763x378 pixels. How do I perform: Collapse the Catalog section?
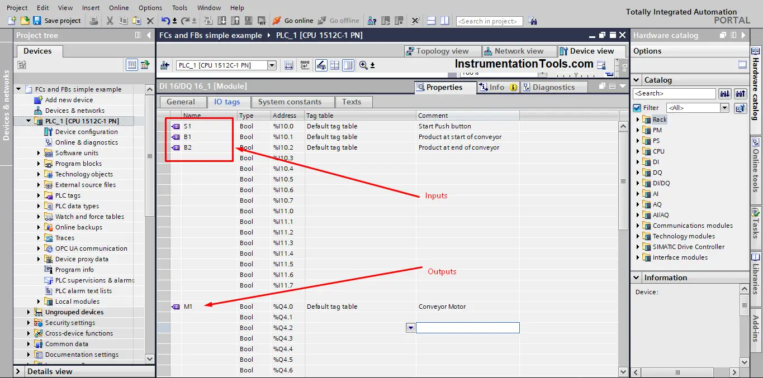(637, 80)
